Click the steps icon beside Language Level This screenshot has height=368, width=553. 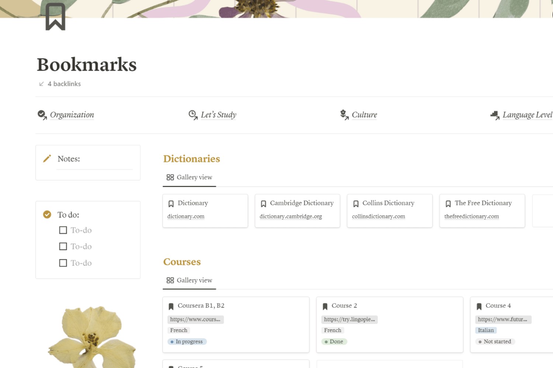coord(494,114)
